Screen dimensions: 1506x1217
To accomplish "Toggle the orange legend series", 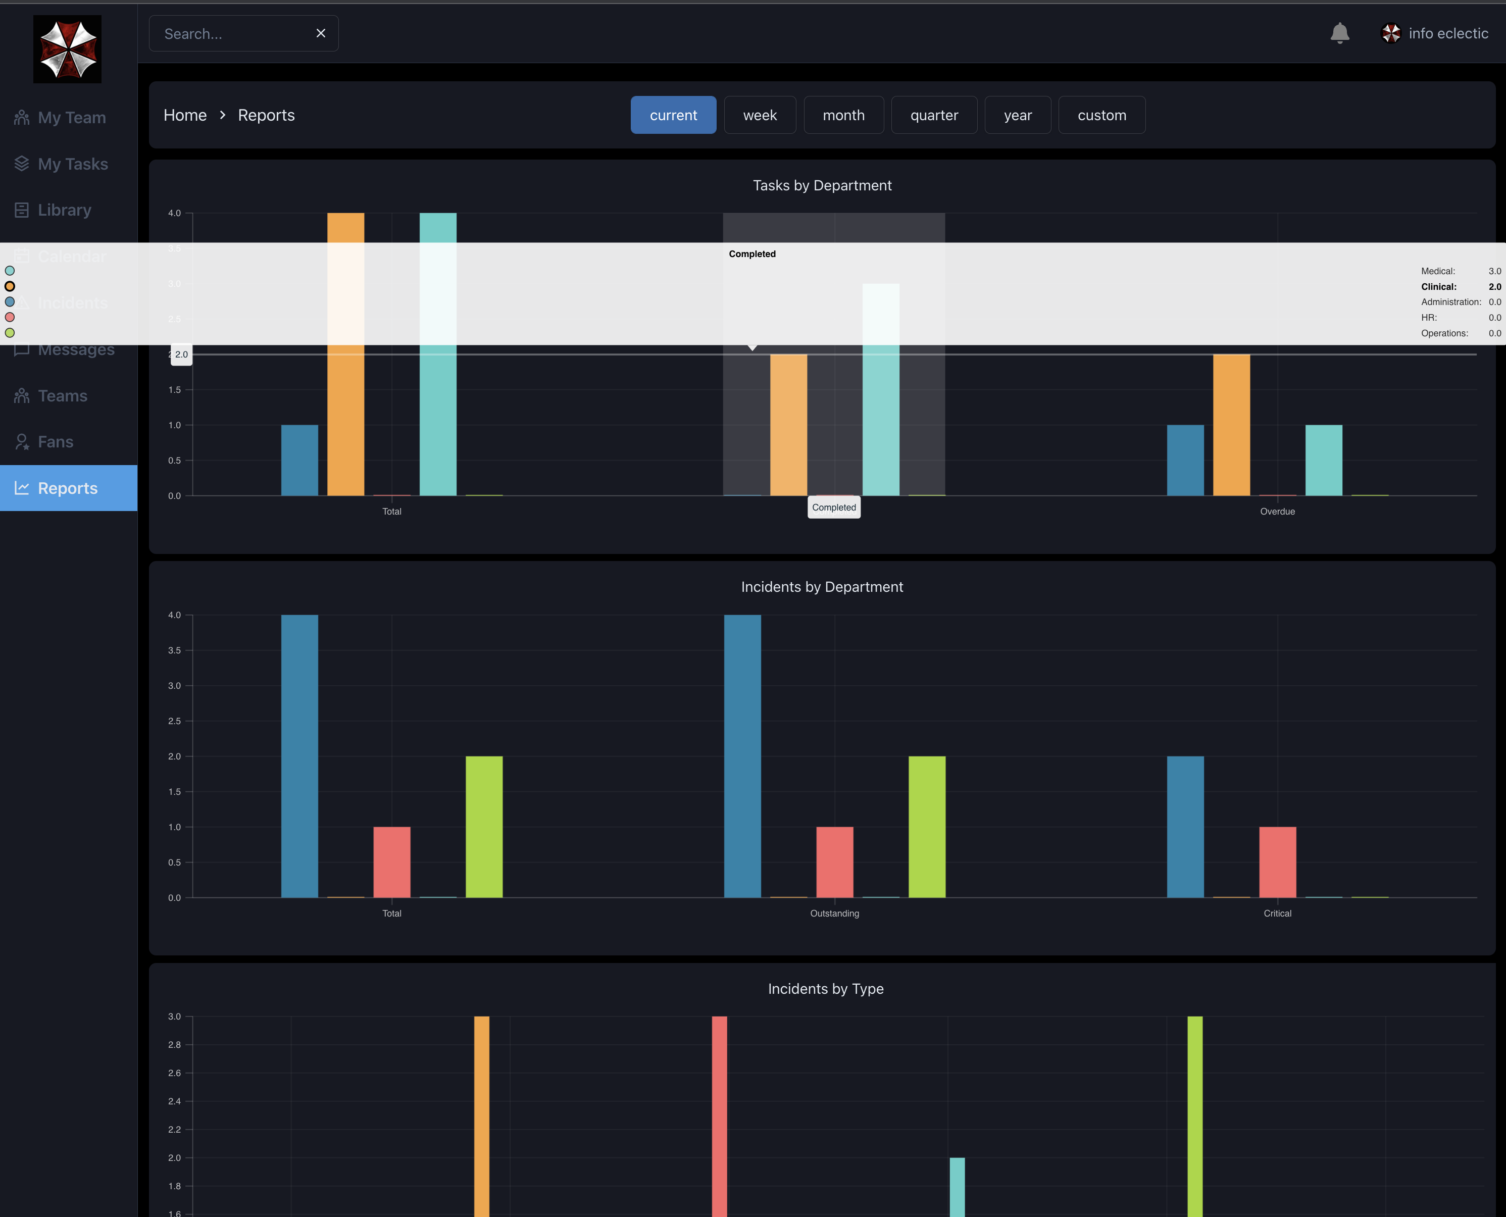I will click(x=10, y=286).
